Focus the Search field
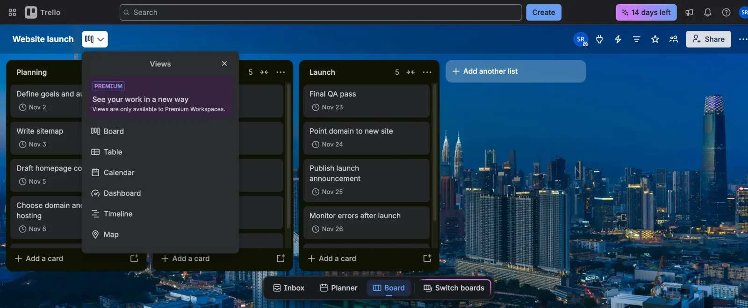 click(x=321, y=13)
